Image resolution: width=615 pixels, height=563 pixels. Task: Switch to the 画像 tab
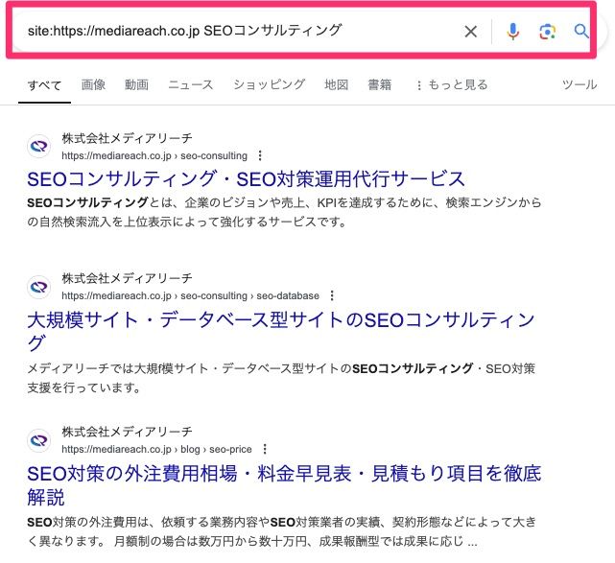pos(93,84)
